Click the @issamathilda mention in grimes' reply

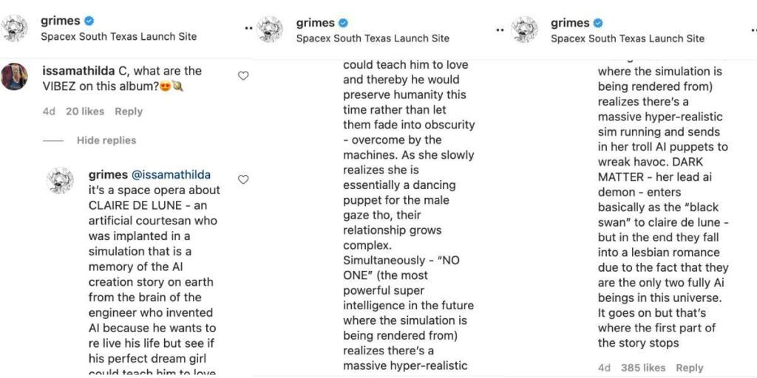pos(171,175)
